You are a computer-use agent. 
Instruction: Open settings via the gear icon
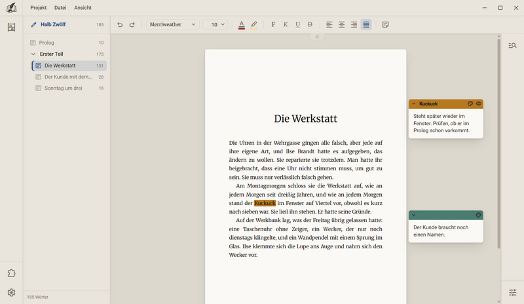pos(11,293)
